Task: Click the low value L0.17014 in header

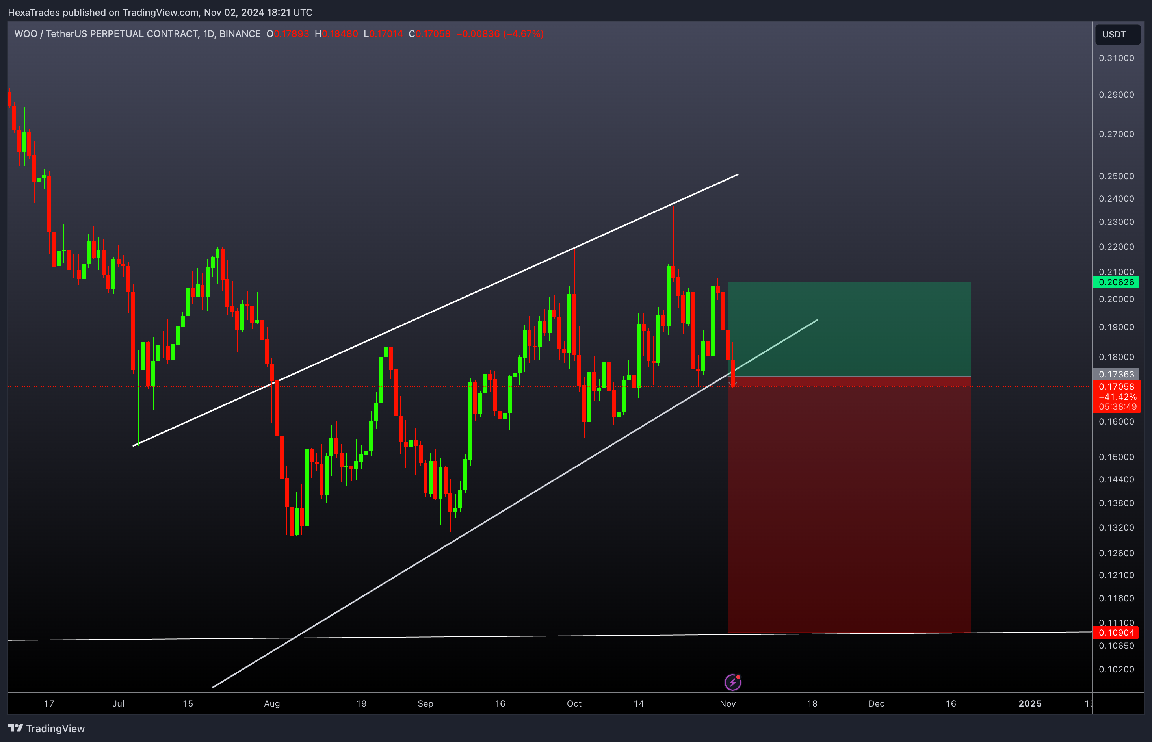Action: [x=383, y=34]
